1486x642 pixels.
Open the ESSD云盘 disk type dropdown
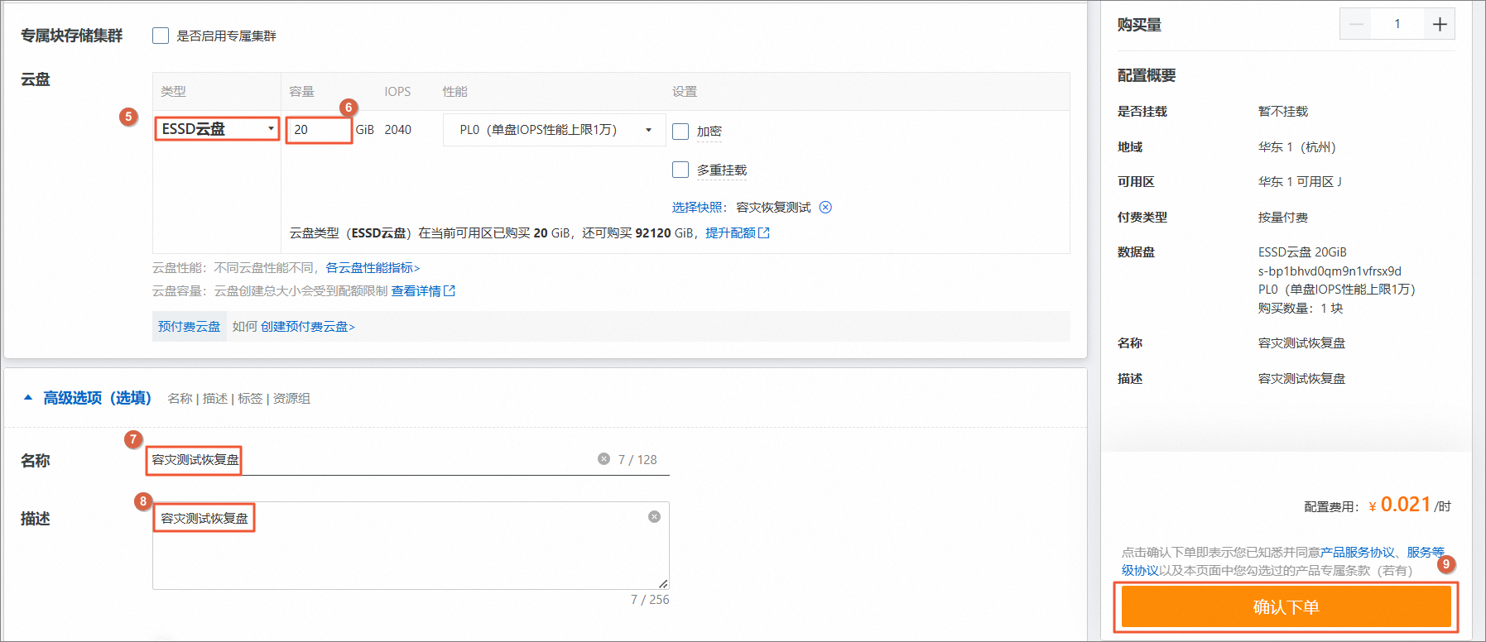218,129
